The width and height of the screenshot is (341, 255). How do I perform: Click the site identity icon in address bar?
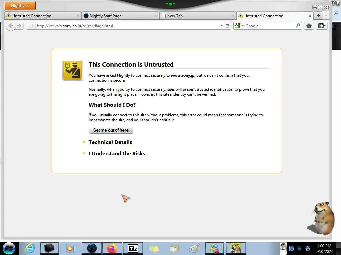point(31,26)
